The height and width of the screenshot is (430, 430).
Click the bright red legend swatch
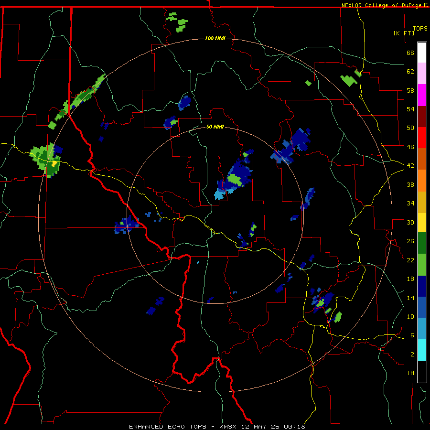[x=422, y=138]
